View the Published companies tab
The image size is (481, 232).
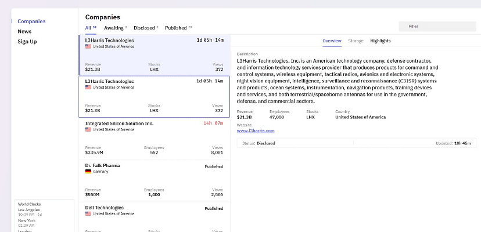coord(176,28)
